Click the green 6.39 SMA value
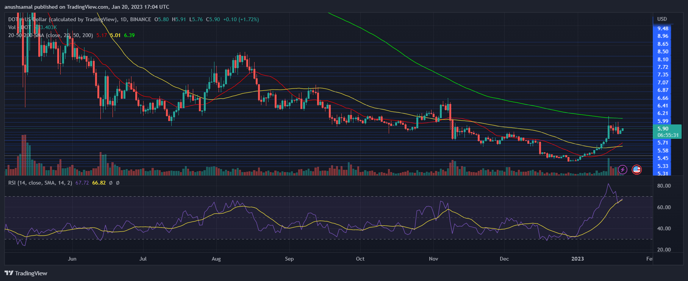This screenshot has height=281, width=688. pyautogui.click(x=130, y=35)
